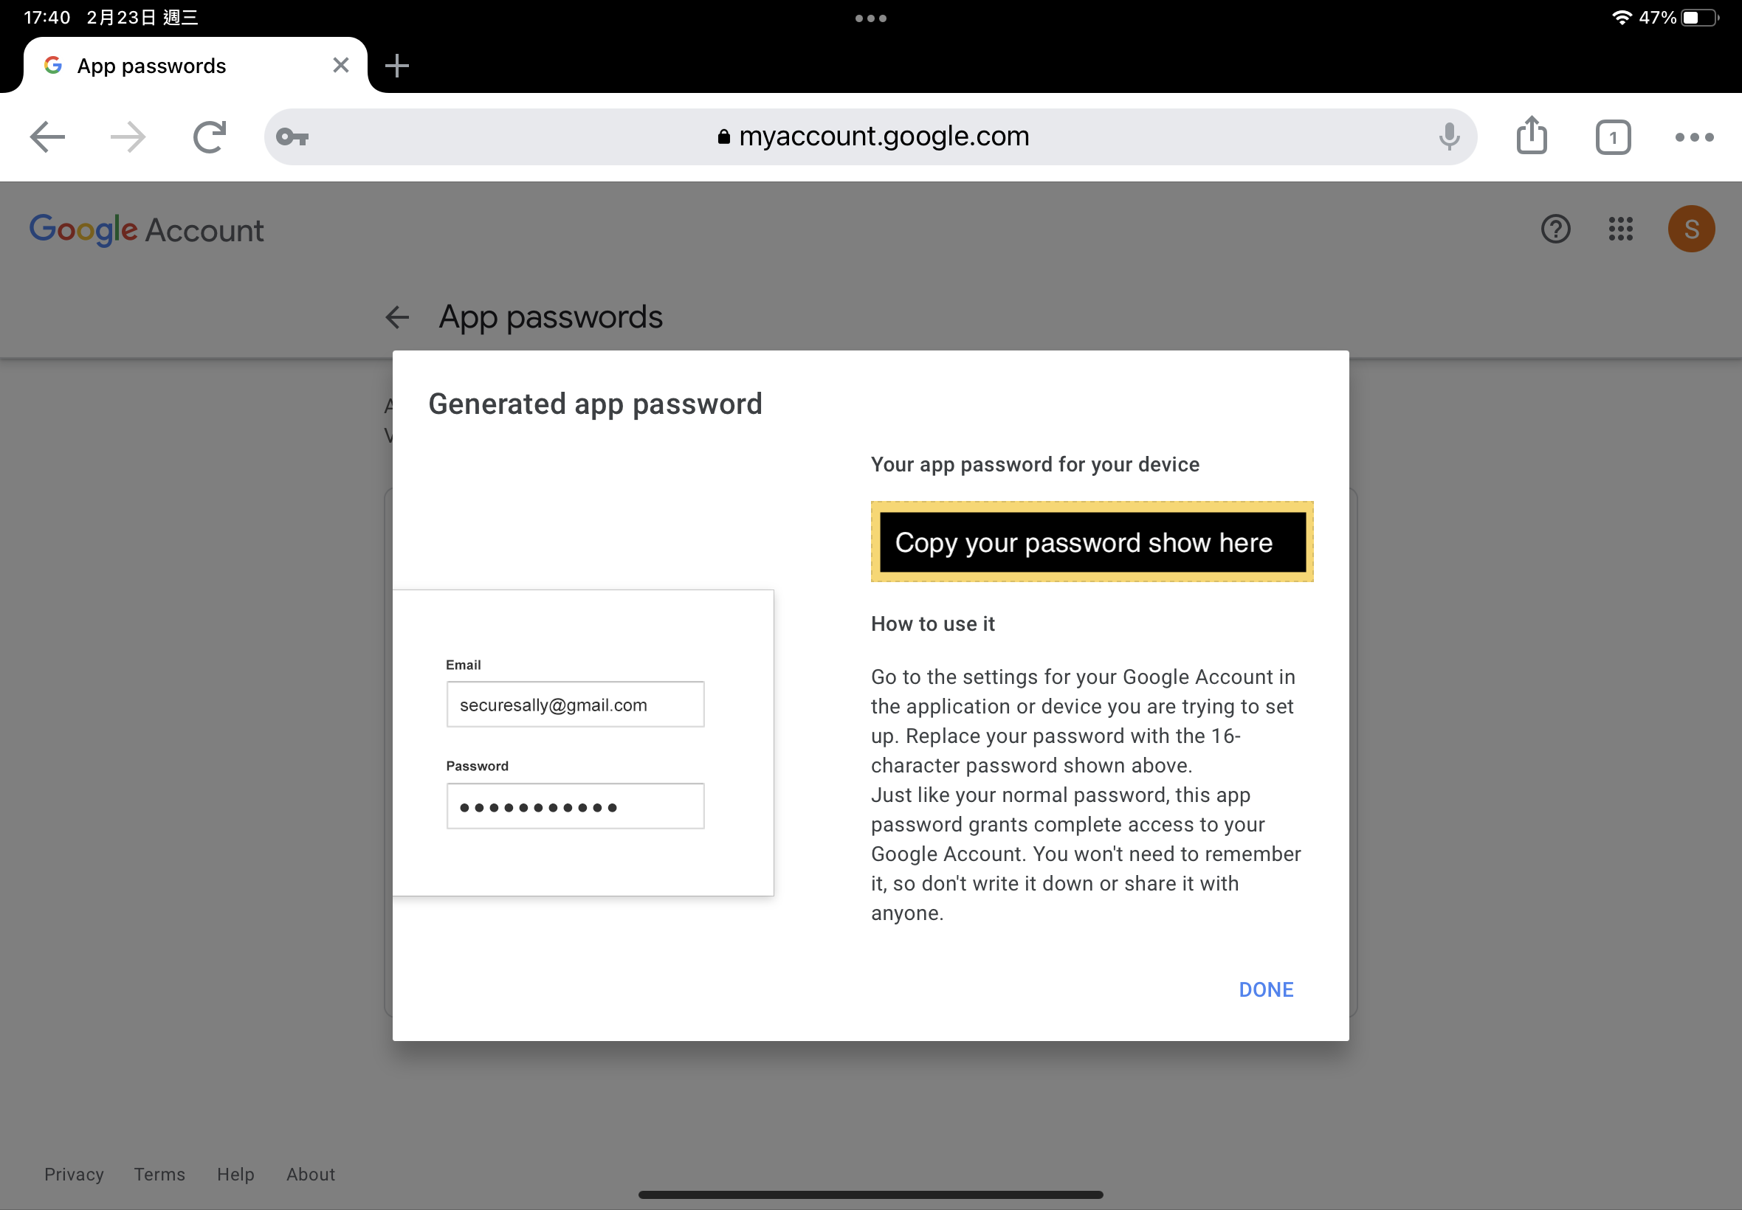Viewport: 1742px width, 1210px height.
Task: Reload the current page
Action: pos(210,137)
